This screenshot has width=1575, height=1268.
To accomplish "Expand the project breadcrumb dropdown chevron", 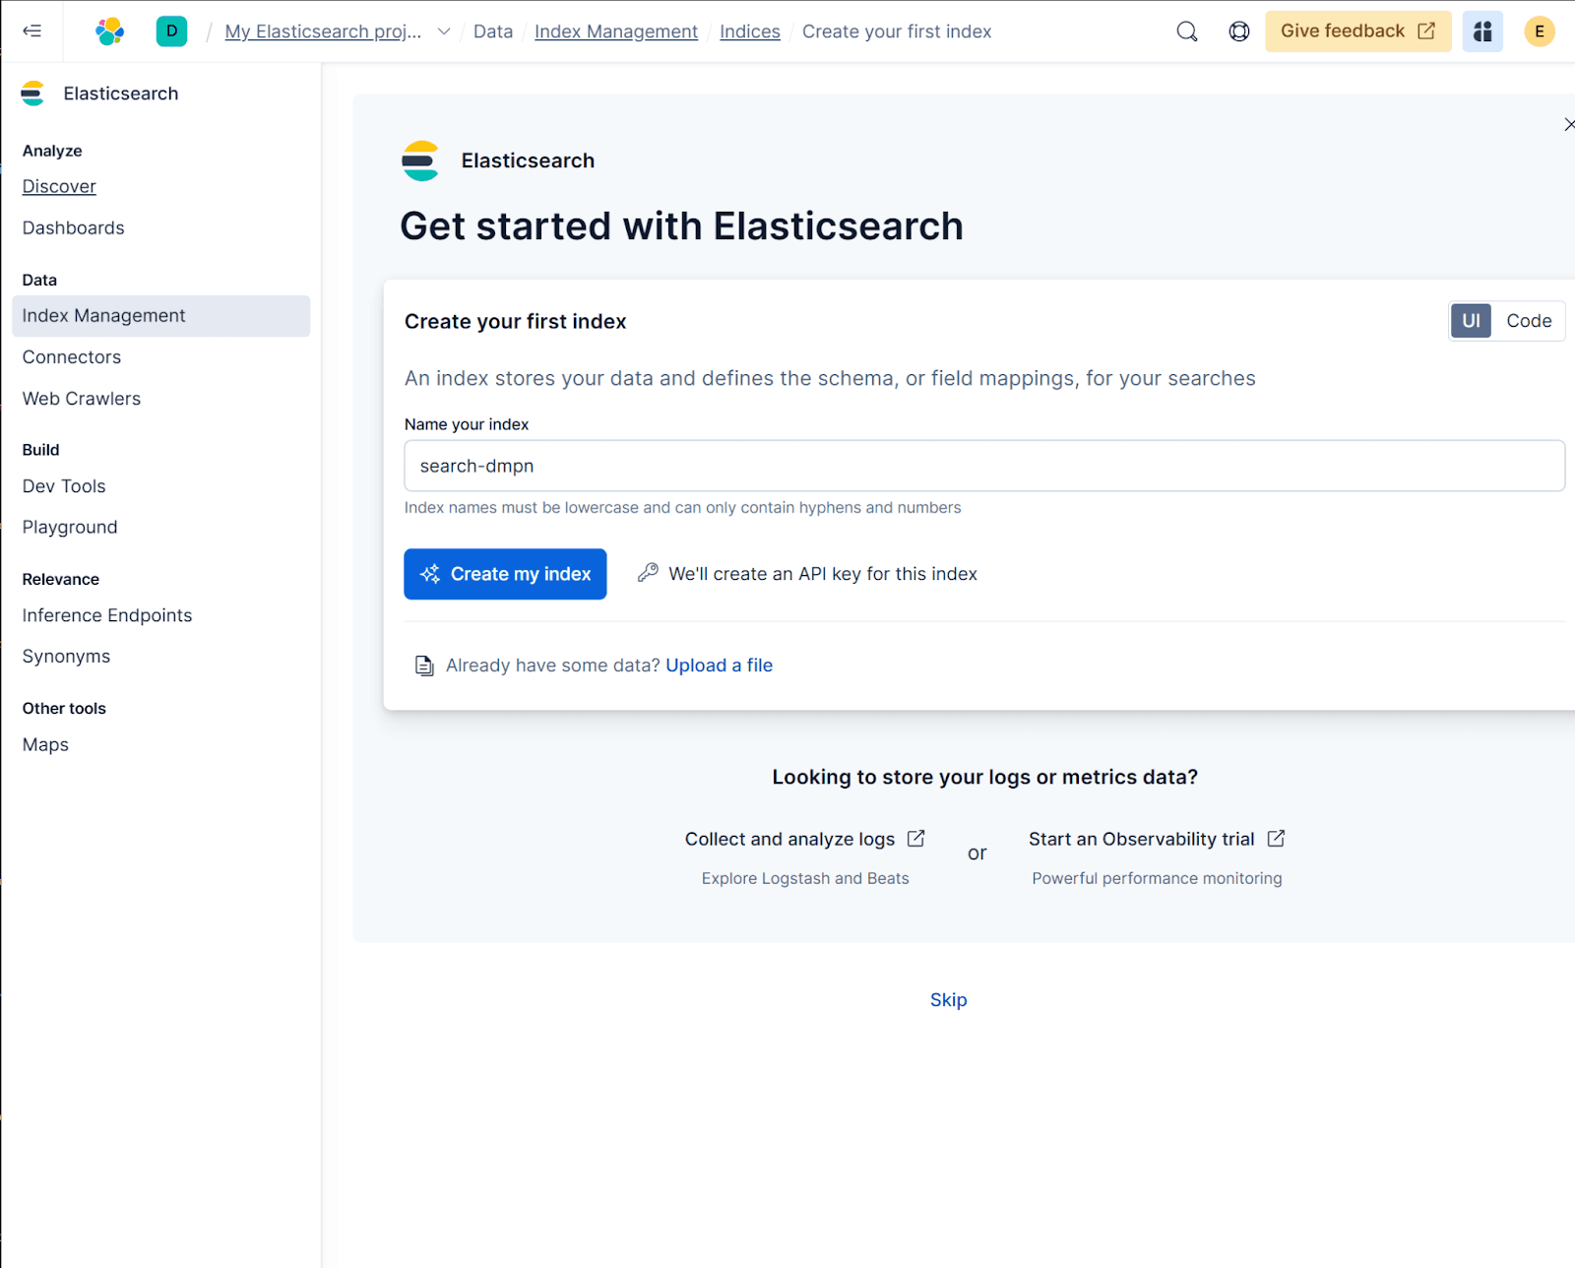I will pyautogui.click(x=444, y=32).
